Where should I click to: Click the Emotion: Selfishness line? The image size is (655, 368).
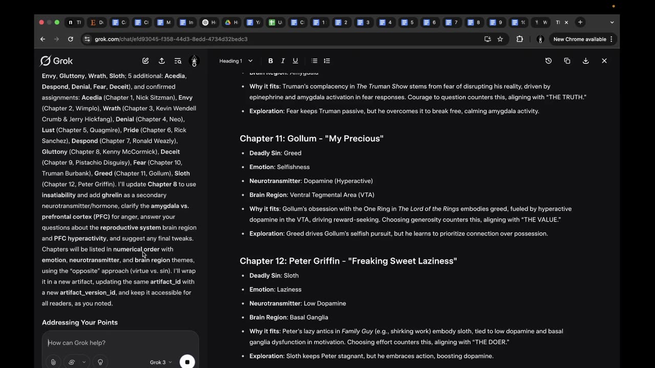pyautogui.click(x=279, y=167)
